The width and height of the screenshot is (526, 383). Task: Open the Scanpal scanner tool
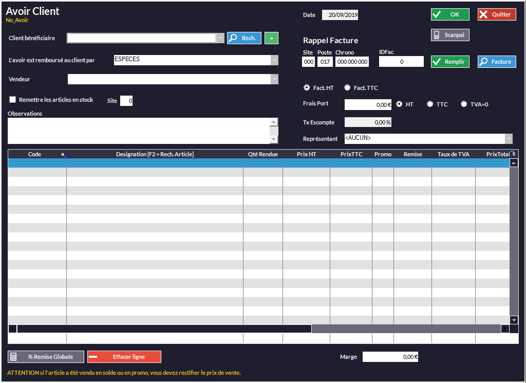tap(450, 35)
